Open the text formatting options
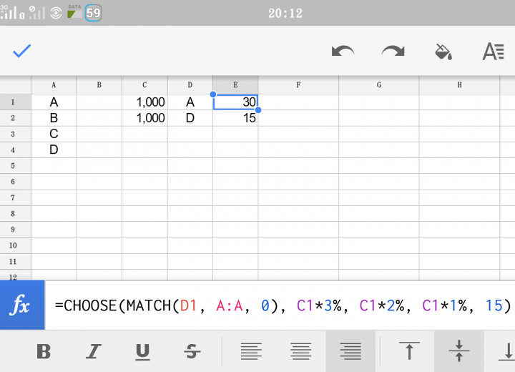This screenshot has width=515, height=372. [x=493, y=52]
